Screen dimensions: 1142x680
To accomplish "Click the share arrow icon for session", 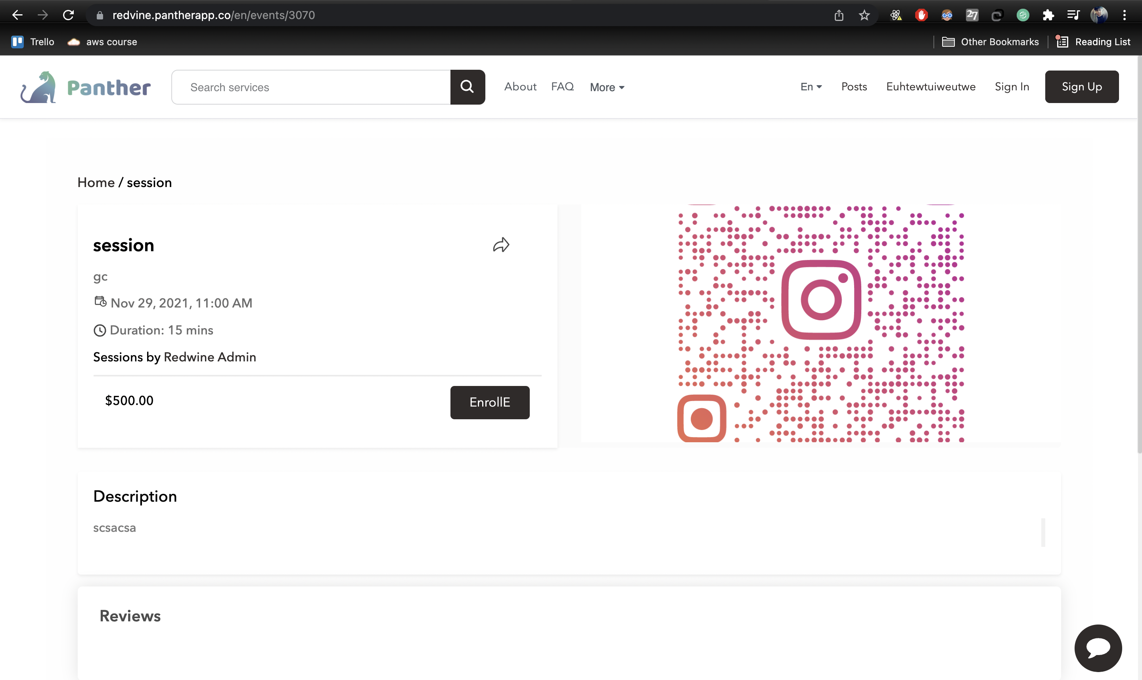I will pyautogui.click(x=501, y=244).
